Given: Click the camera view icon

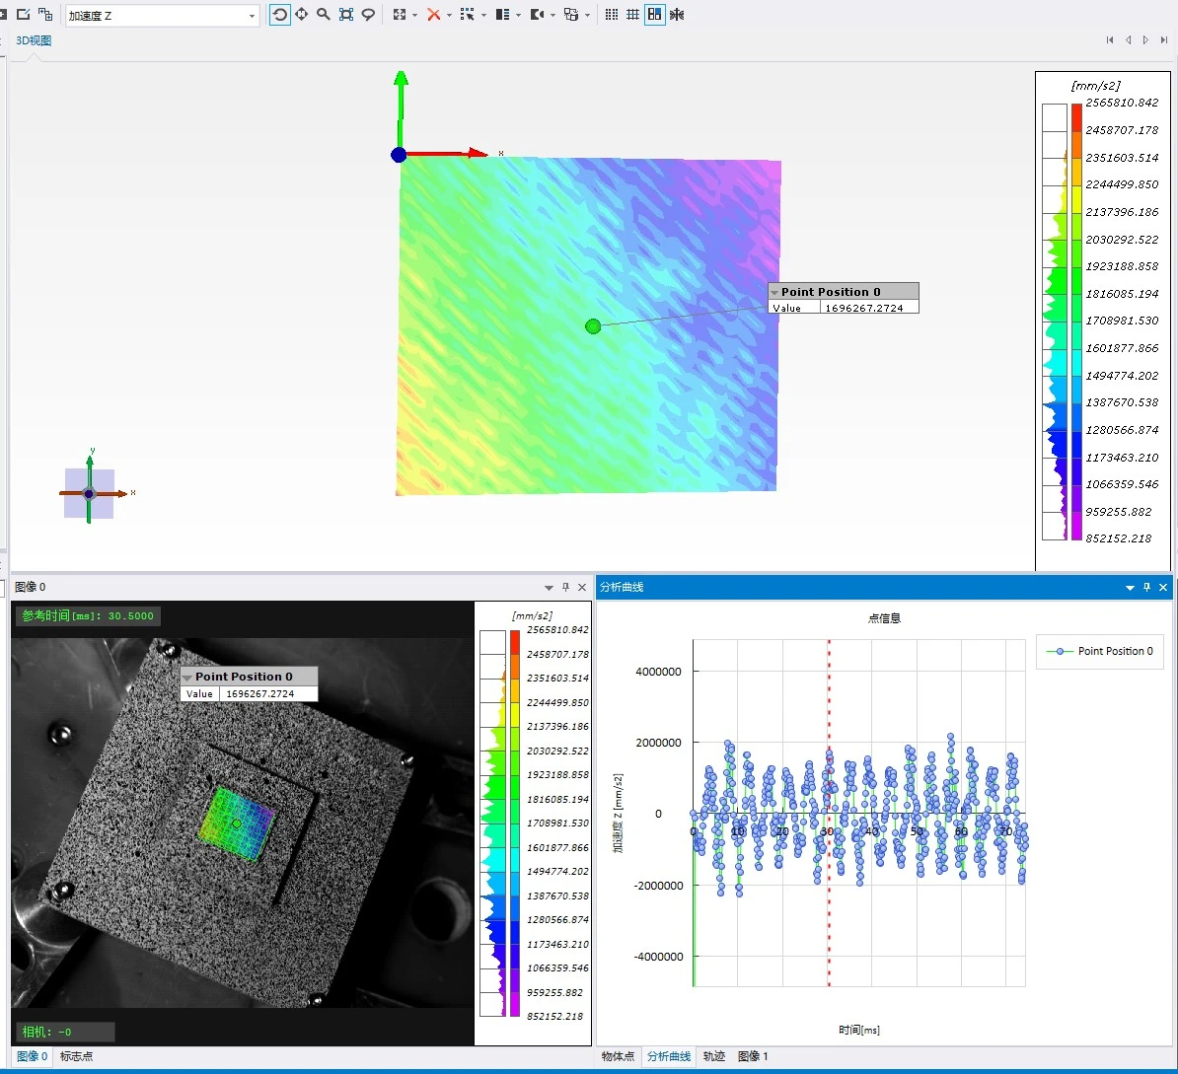Looking at the screenshot, I should (x=537, y=14).
